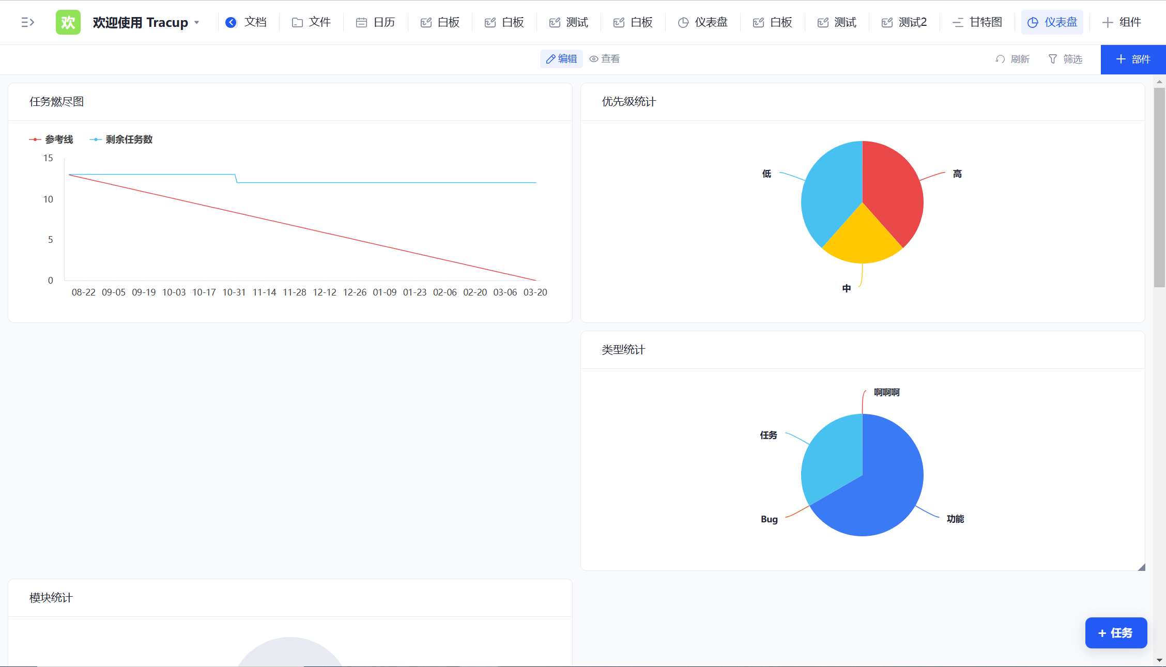The image size is (1166, 667).
Task: Expand the project name dropdown arrow
Action: (196, 23)
